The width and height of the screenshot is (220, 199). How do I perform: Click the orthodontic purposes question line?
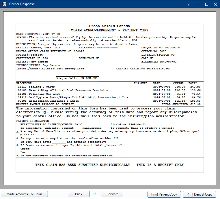point(64,156)
